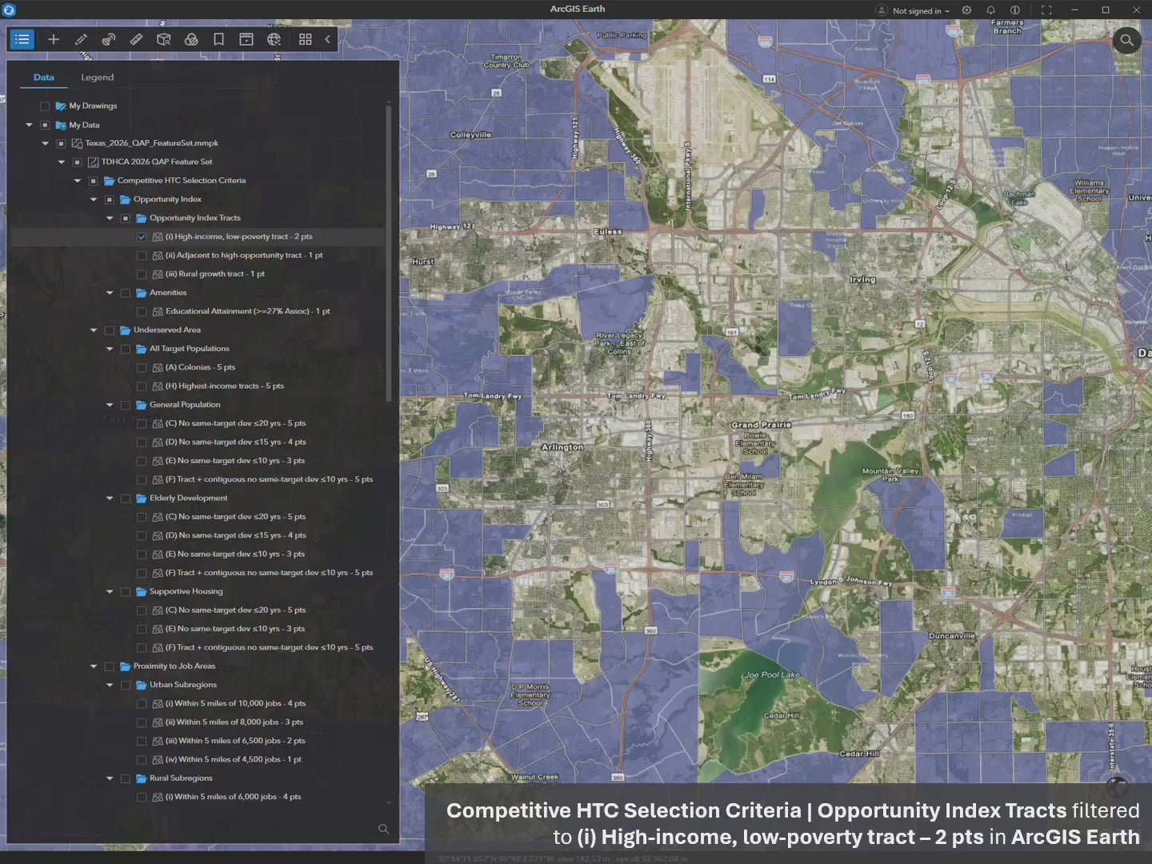Open the movie animation tool
Image resolution: width=1152 pixels, height=864 pixels.
(246, 39)
